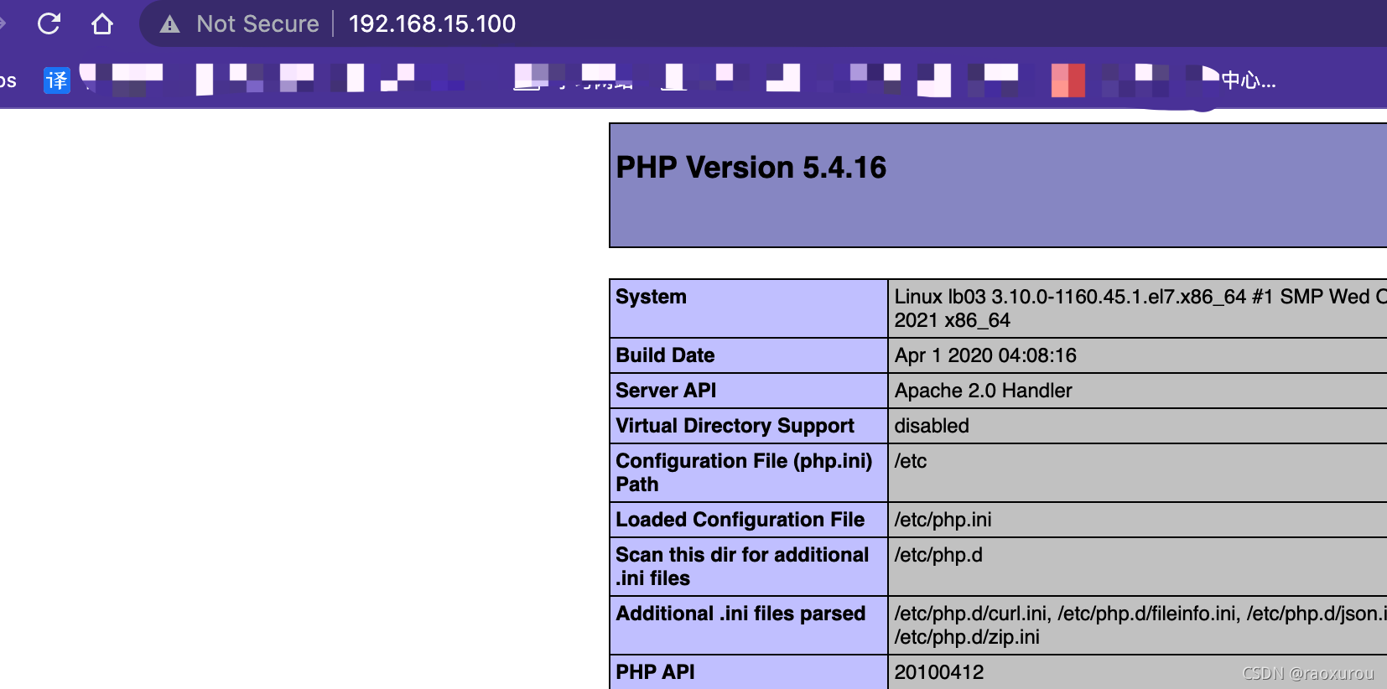Click the PHP API label

click(x=655, y=672)
